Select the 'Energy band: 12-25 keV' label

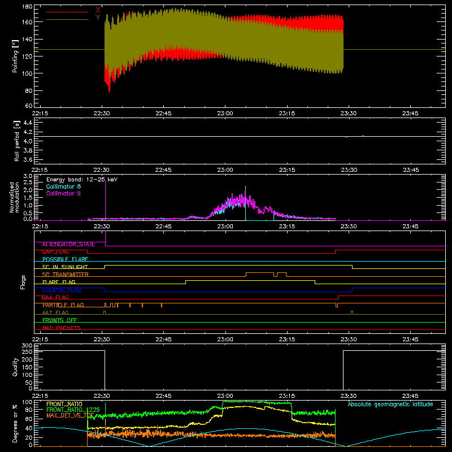[82, 180]
